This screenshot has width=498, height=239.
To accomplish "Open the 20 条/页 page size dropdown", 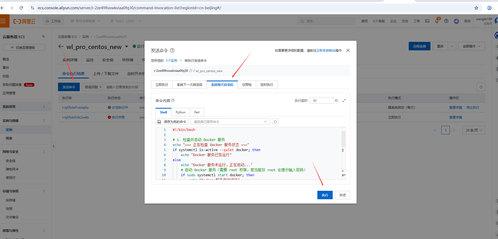I will [x=474, y=130].
